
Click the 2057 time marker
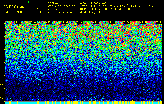(112, 22)
